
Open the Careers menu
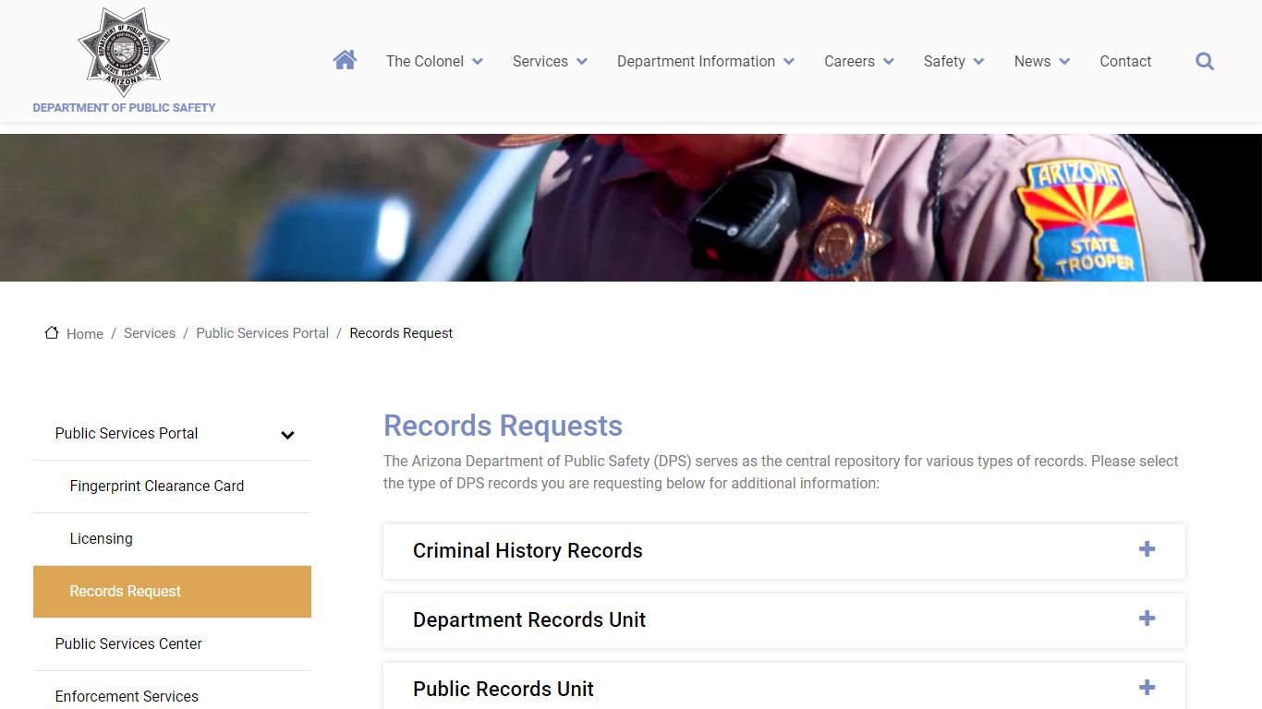pos(849,61)
